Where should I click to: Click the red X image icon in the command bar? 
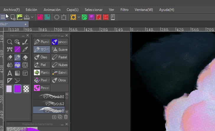point(106,17)
